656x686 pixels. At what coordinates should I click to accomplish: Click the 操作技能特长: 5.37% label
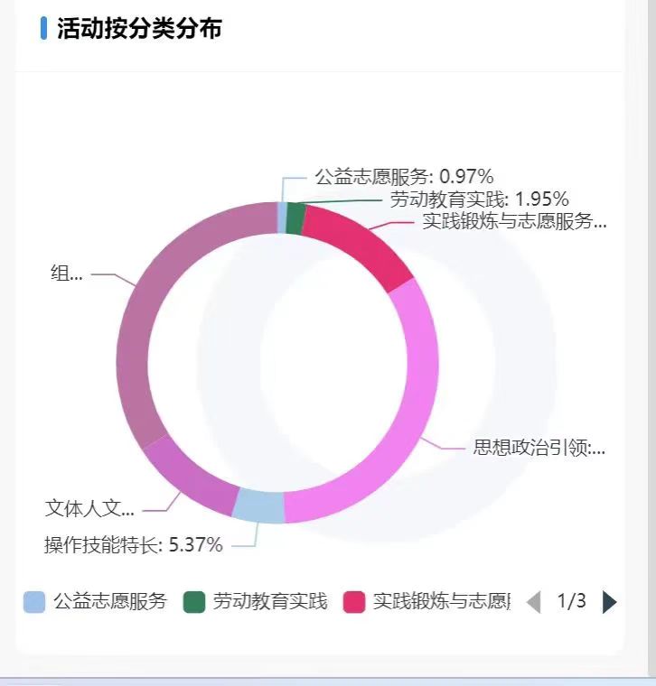pos(134,544)
